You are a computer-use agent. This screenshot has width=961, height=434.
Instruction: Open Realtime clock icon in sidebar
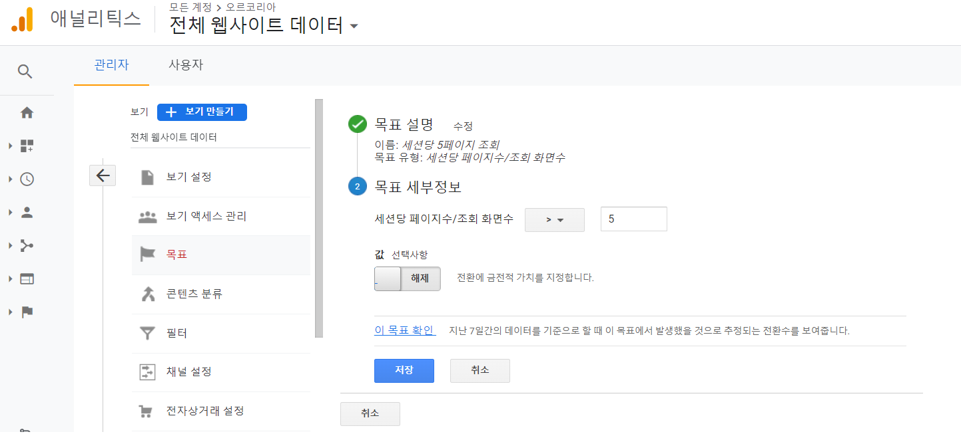[27, 179]
